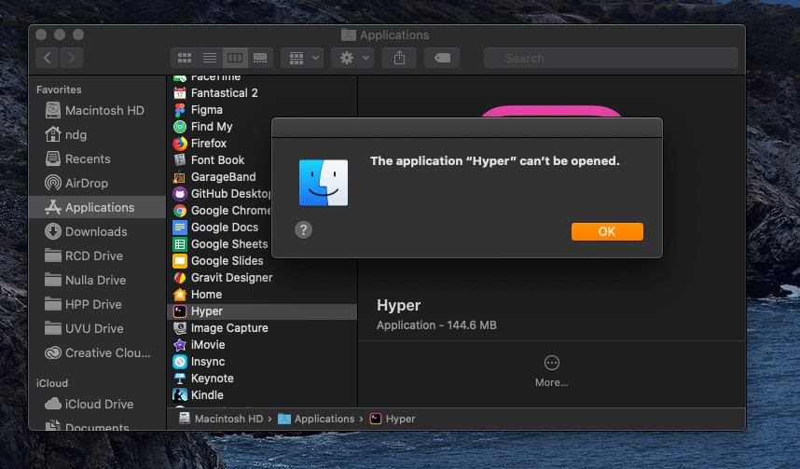Select Applications in the sidebar
This screenshot has height=469, width=800.
click(x=97, y=207)
